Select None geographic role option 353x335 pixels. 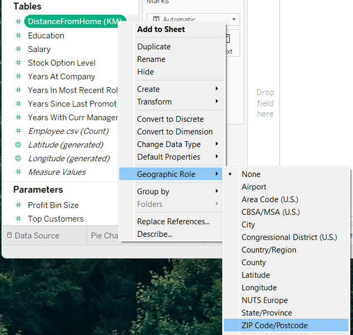click(251, 174)
